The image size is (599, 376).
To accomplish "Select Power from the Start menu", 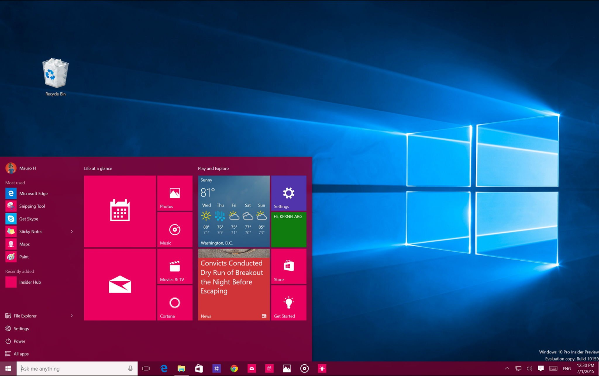I will (x=19, y=341).
